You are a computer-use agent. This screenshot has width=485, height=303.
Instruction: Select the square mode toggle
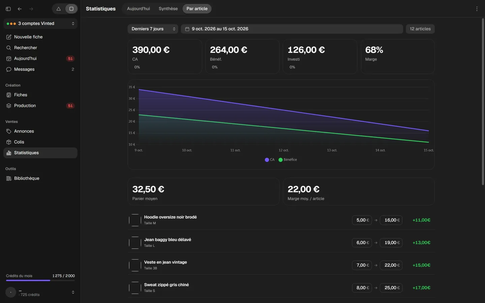(71, 9)
